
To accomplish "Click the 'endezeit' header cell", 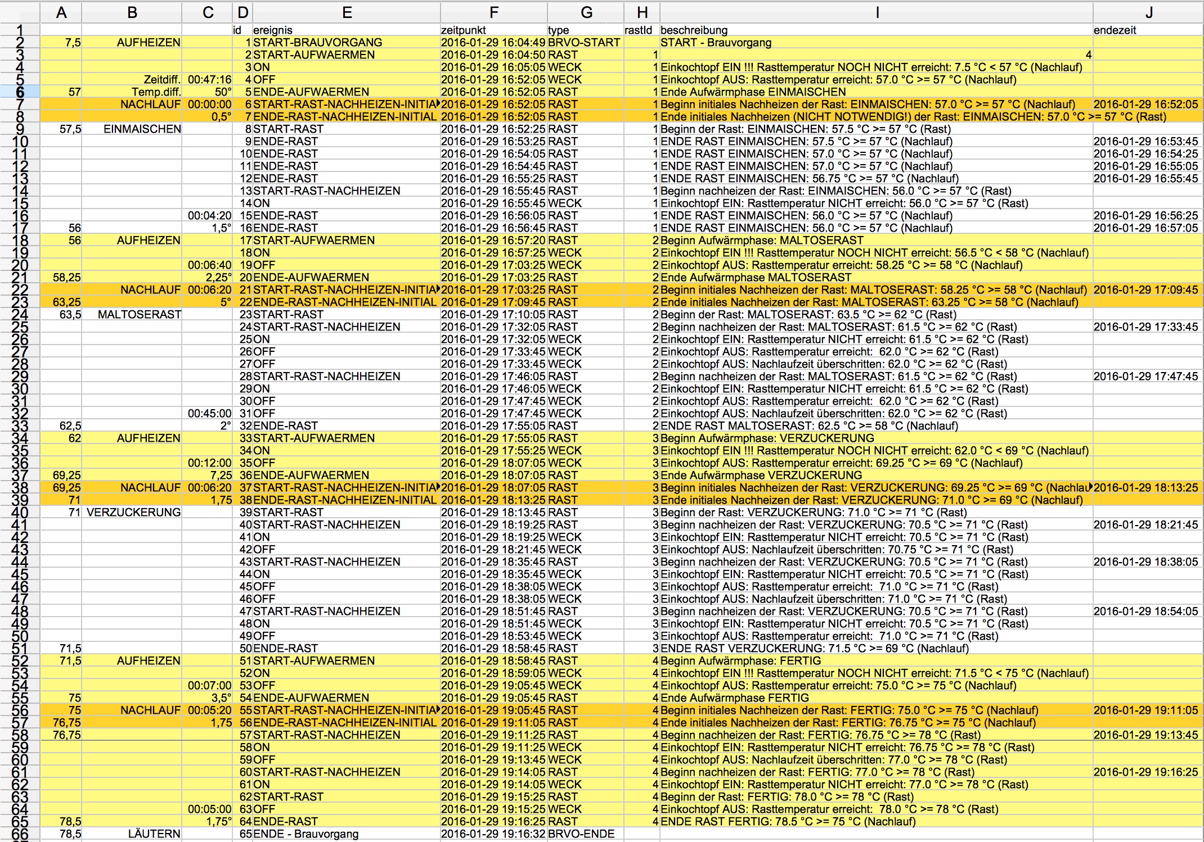I will pyautogui.click(x=1148, y=30).
